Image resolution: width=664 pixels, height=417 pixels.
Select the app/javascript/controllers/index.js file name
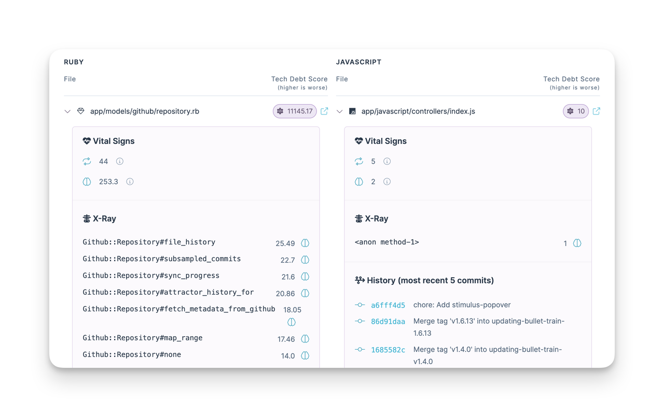tap(418, 111)
